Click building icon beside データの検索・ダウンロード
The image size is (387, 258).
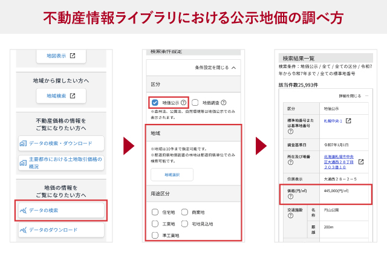click(x=23, y=143)
